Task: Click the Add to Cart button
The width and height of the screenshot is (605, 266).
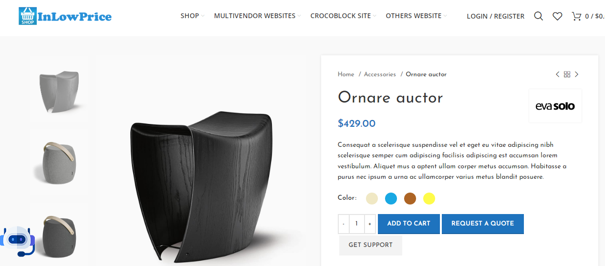Action: 408,224
